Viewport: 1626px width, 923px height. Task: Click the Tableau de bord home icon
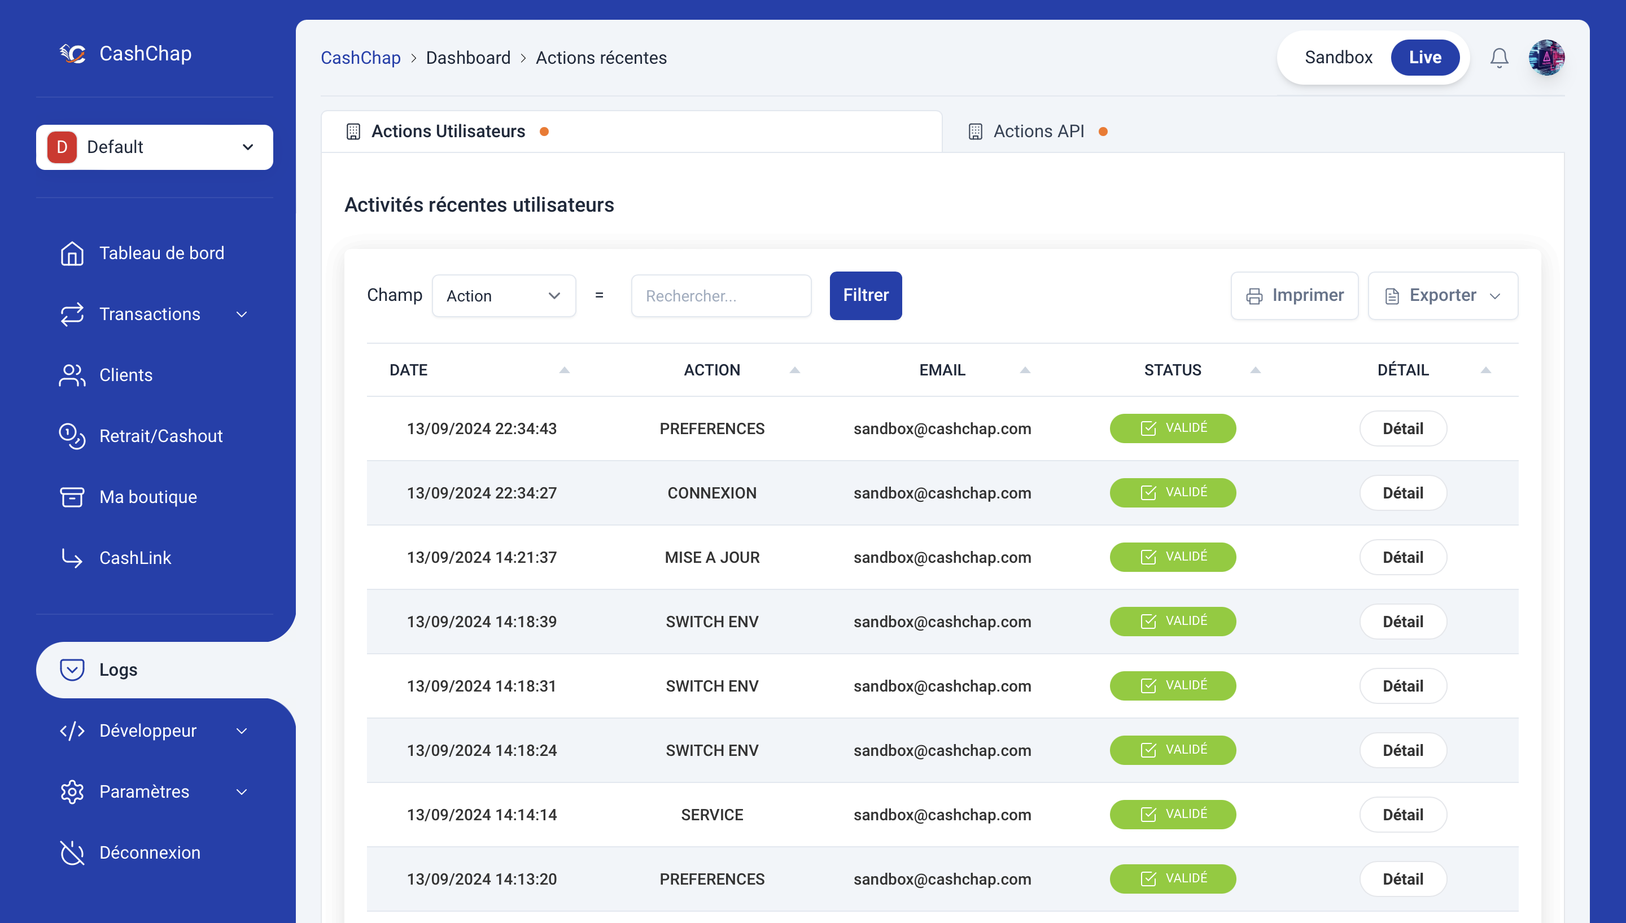(72, 253)
